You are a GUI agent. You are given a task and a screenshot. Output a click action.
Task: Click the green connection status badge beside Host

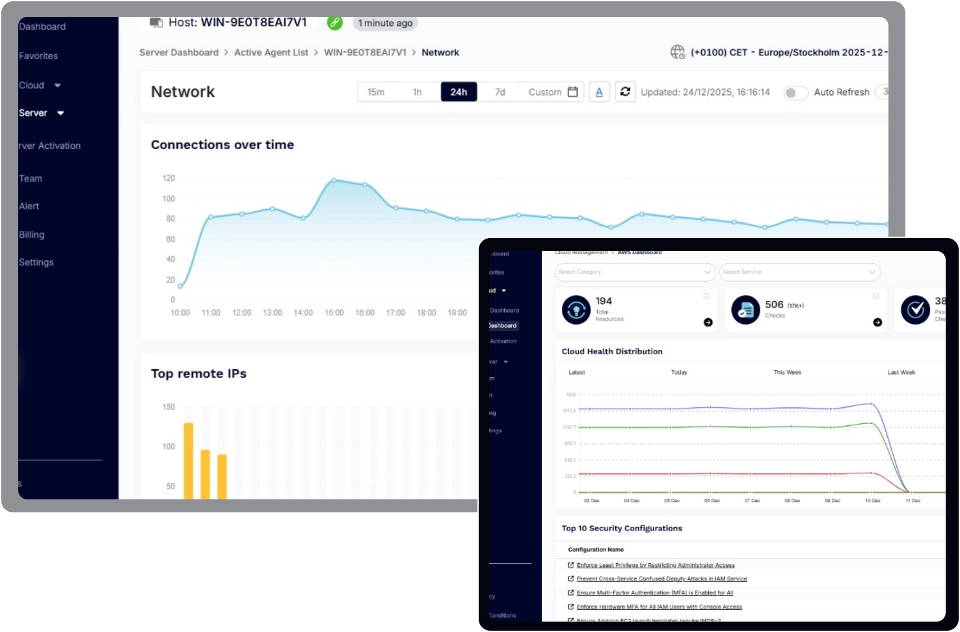coord(335,23)
